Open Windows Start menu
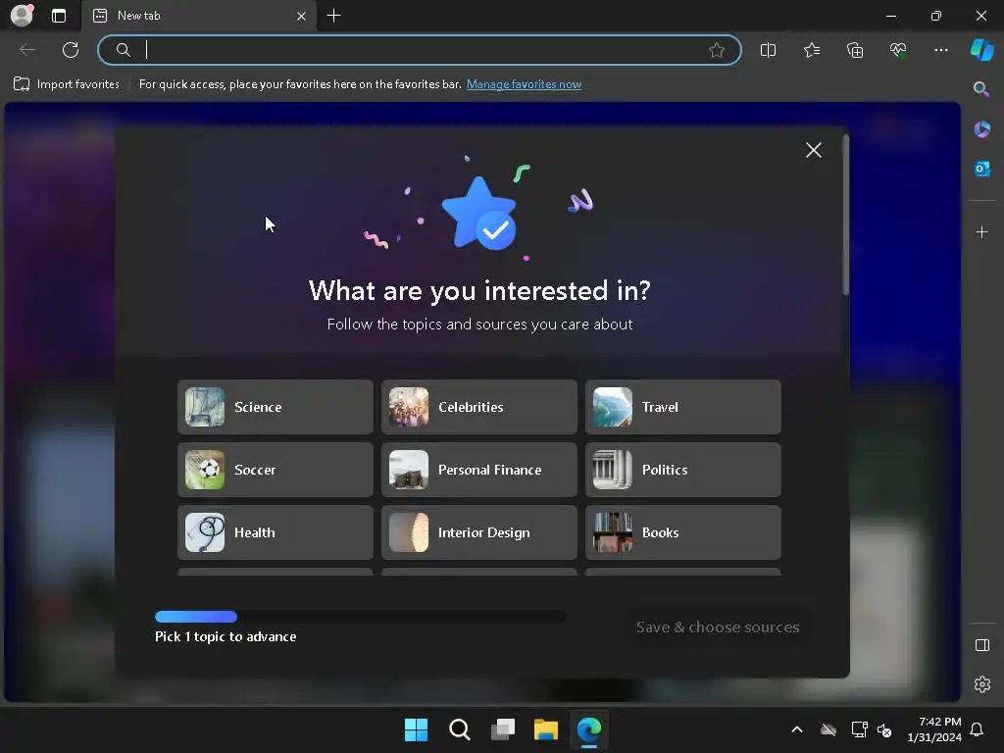Viewport: 1004px width, 753px height. [x=416, y=729]
